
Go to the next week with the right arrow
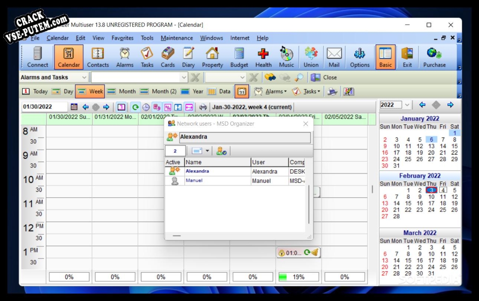pyautogui.click(x=106, y=107)
